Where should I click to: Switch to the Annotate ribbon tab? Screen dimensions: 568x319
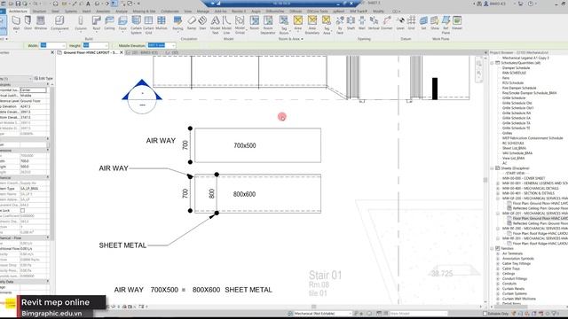(103, 12)
